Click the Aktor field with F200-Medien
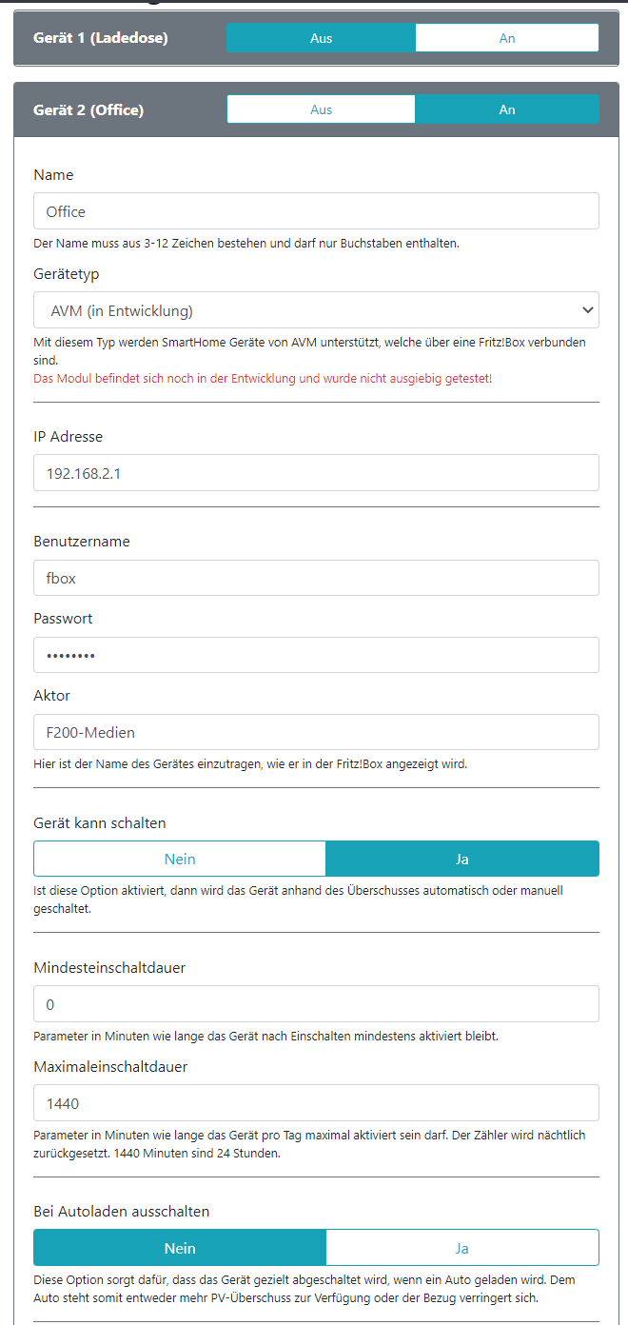This screenshot has height=1325, width=628. coord(316,732)
